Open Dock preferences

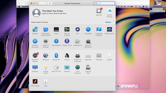[56, 29]
